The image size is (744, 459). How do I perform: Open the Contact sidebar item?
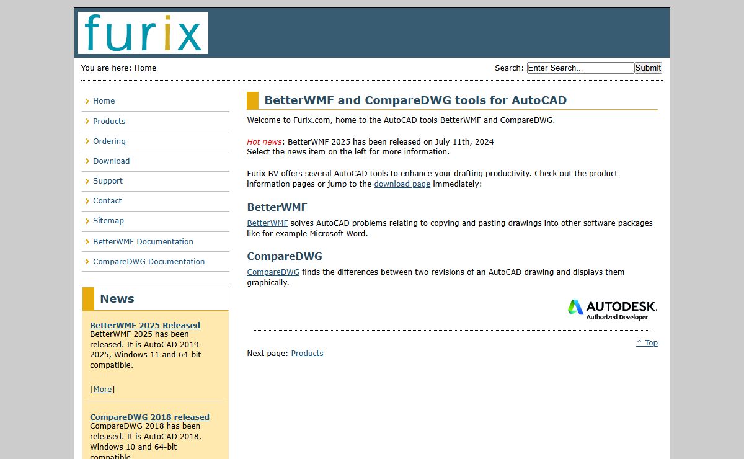click(x=107, y=200)
